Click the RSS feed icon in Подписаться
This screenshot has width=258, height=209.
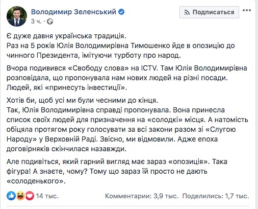coord(187,12)
